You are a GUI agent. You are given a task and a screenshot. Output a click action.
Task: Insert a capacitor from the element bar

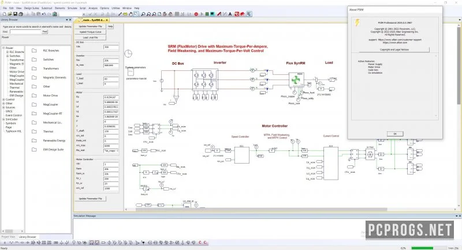pos(22,243)
